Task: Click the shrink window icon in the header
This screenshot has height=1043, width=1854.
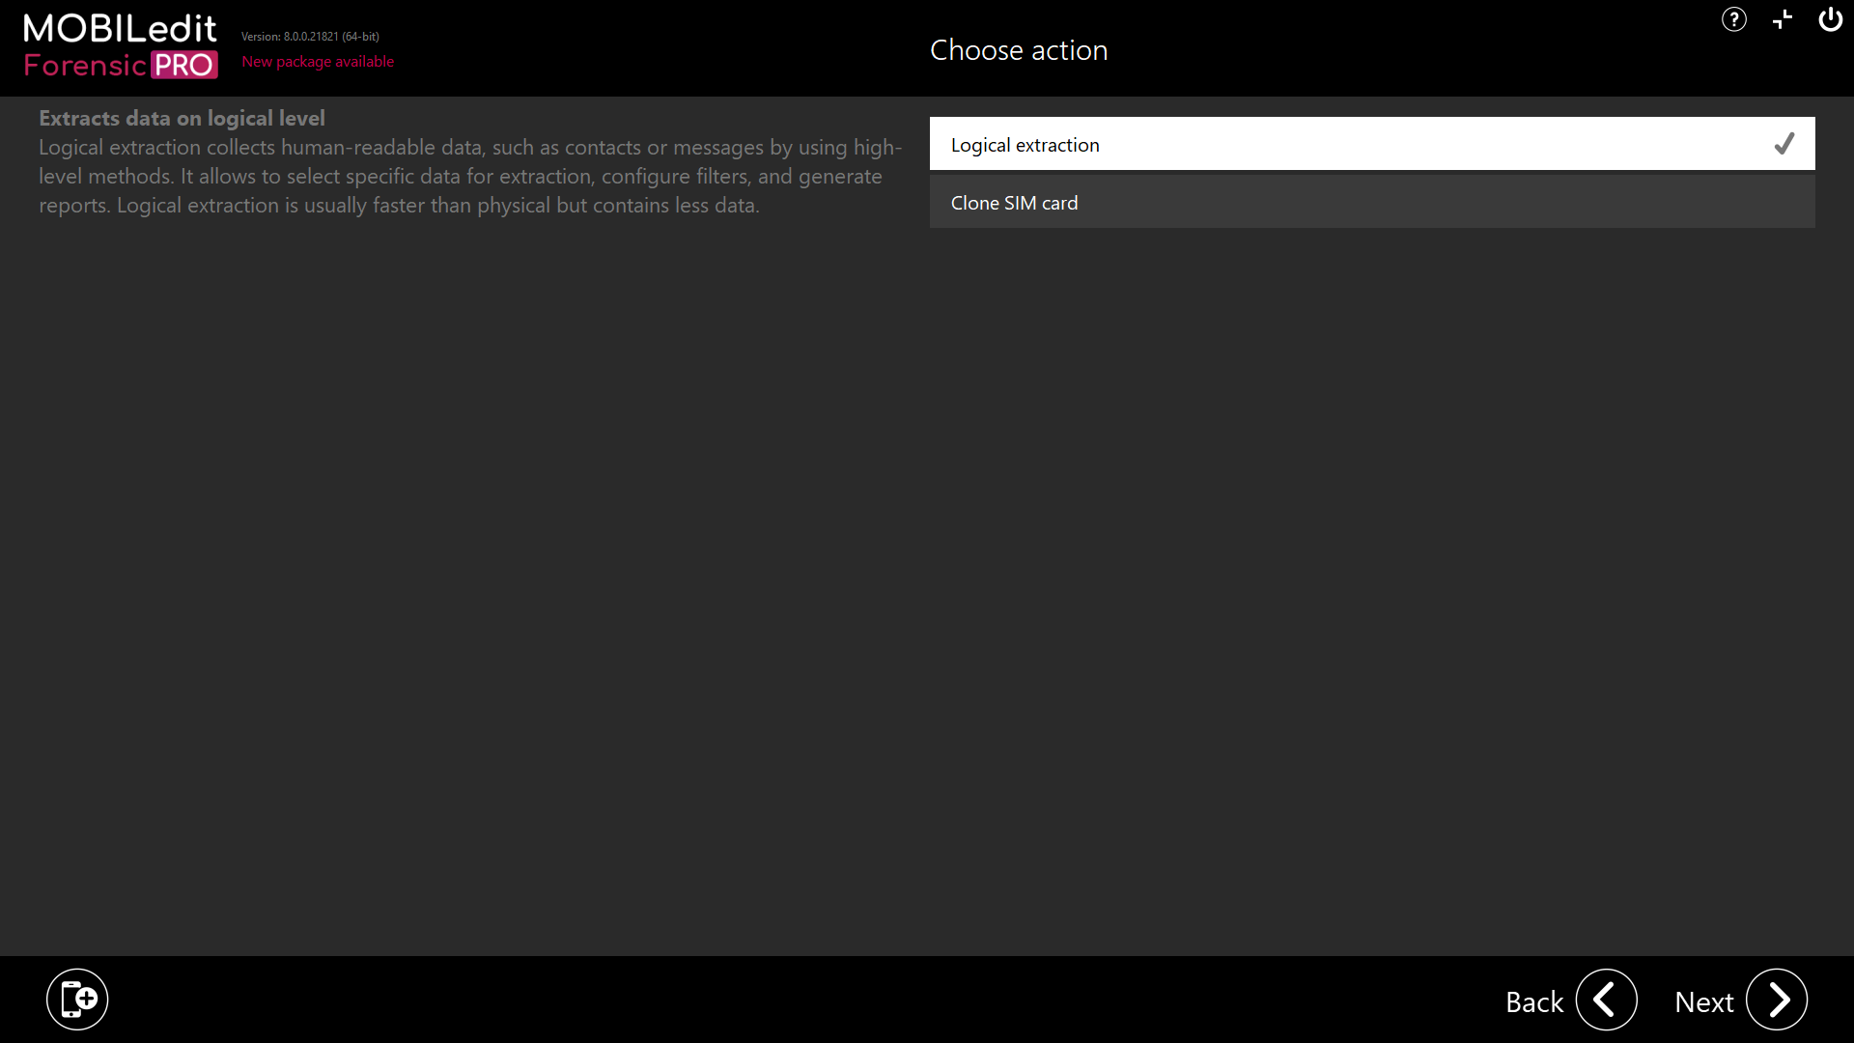Action: (1782, 19)
